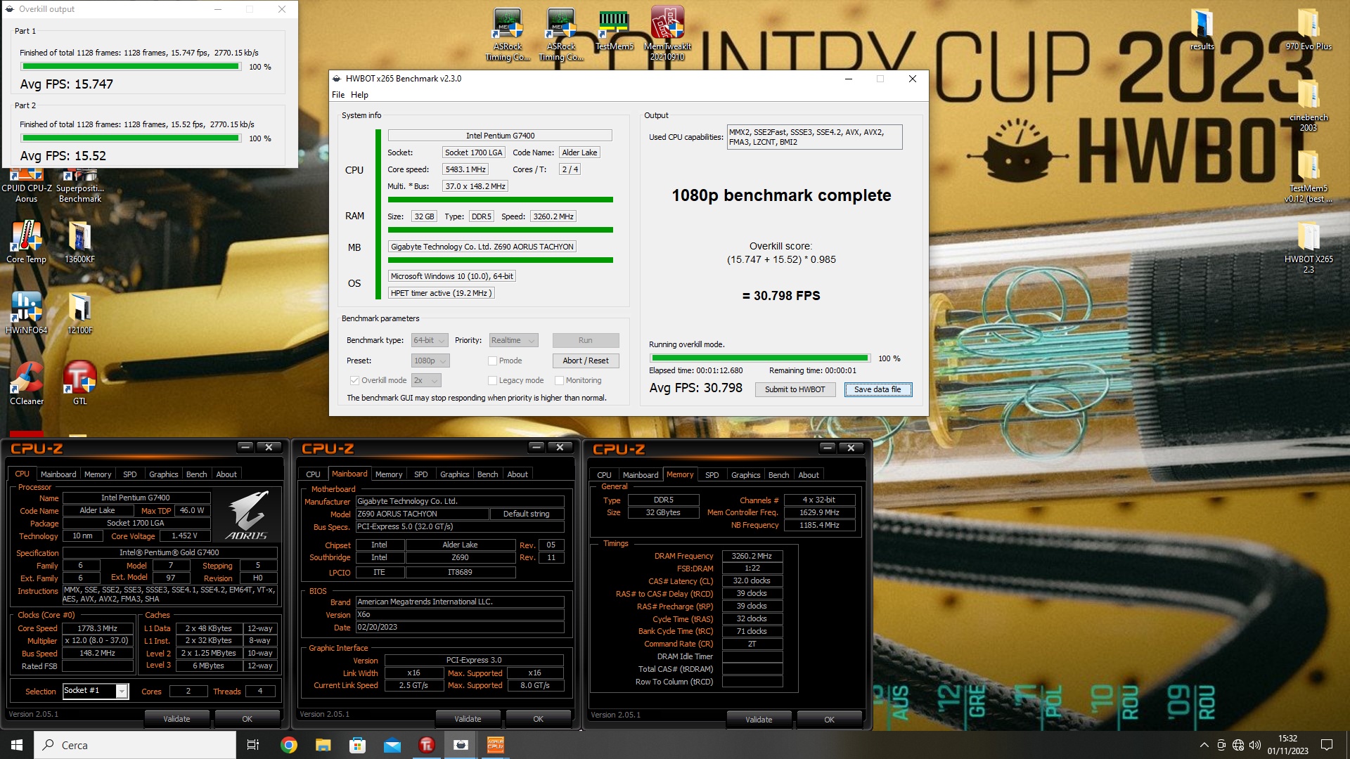
Task: Open the TestMem5 v0.12 folder icon
Action: (x=1309, y=176)
